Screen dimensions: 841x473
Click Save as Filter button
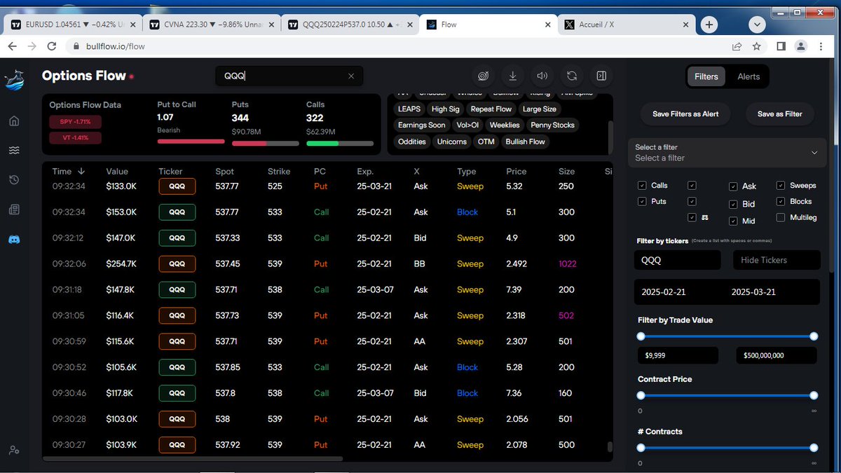point(779,114)
